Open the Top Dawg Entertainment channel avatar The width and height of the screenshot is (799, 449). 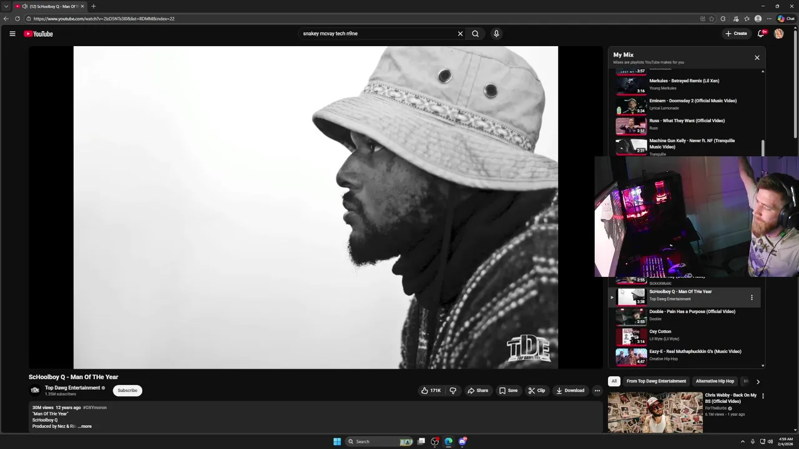(x=35, y=390)
